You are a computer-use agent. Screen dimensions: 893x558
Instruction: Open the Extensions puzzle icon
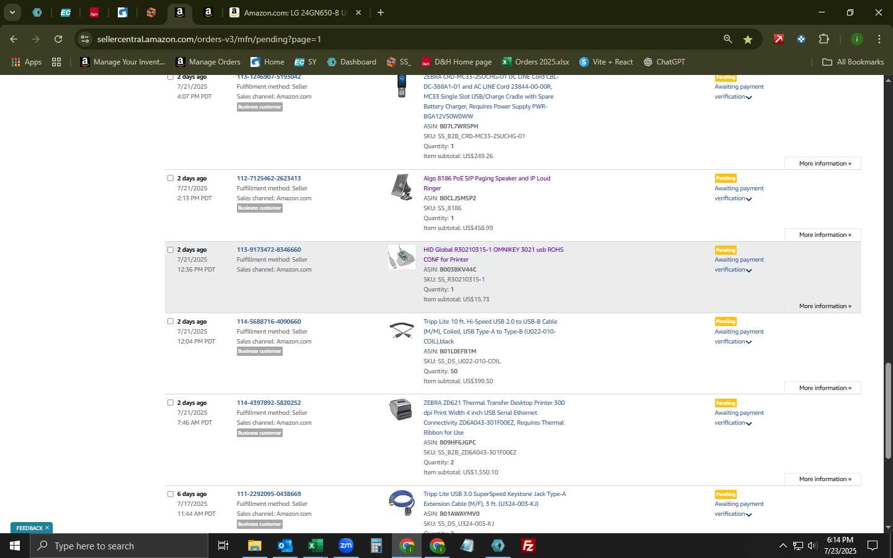824,39
